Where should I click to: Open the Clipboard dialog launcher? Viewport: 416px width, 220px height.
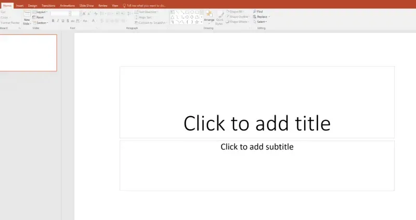[19, 28]
